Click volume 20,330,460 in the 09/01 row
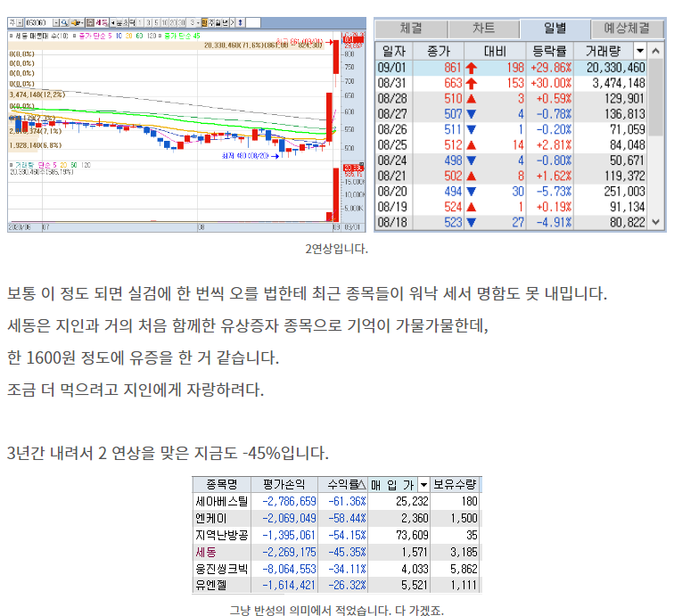The image size is (674, 616). coord(615,68)
